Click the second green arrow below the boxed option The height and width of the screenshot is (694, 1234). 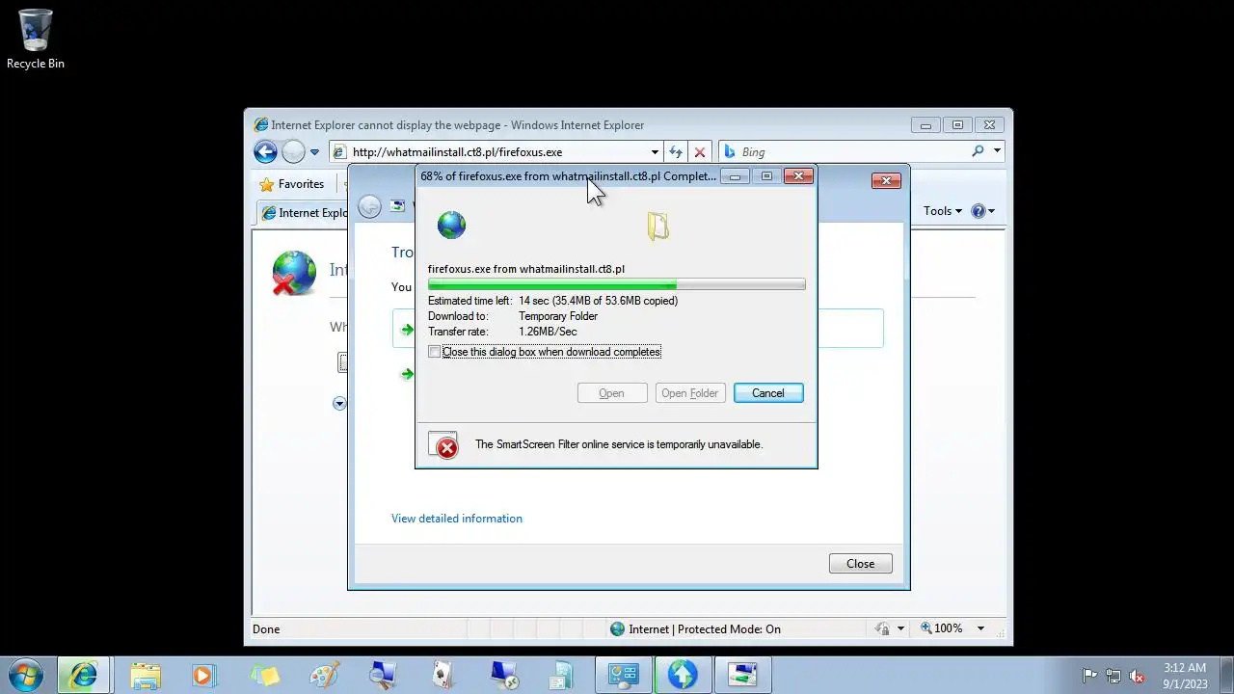407,374
